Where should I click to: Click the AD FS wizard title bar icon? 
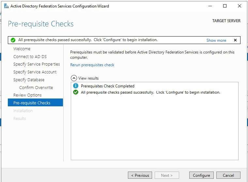6,6
